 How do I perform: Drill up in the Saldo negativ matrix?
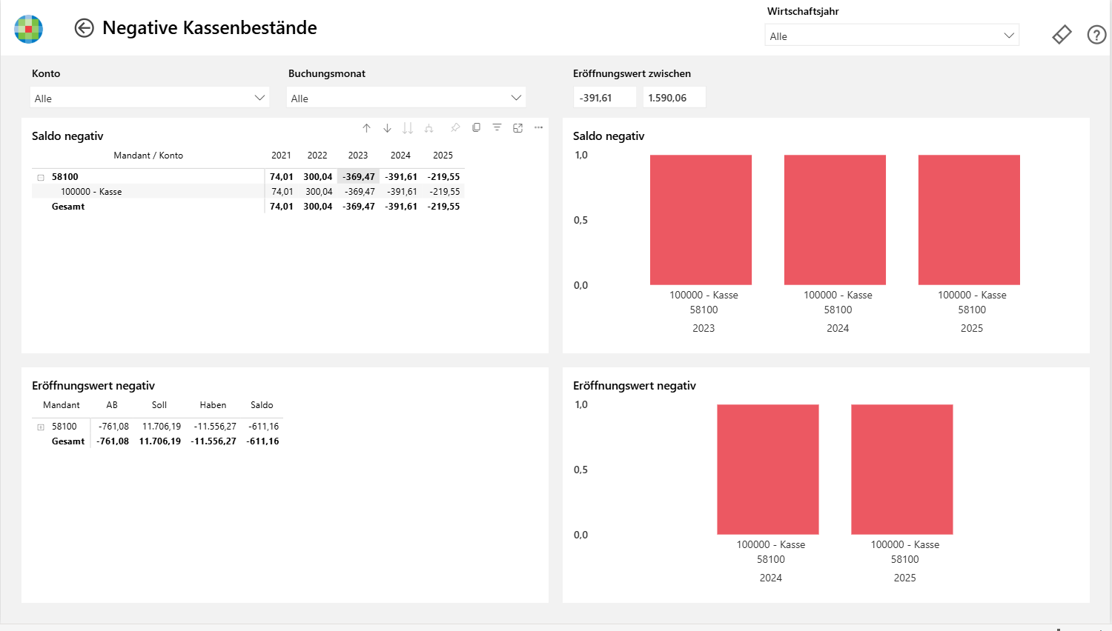point(366,128)
